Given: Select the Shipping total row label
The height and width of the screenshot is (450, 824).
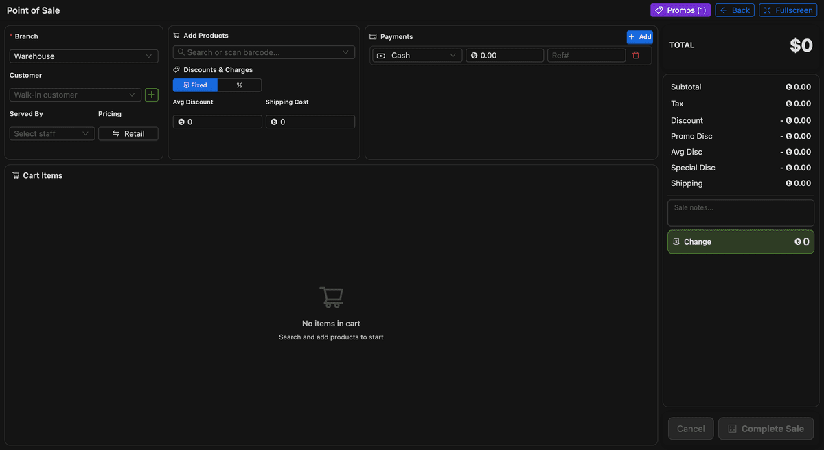Looking at the screenshot, I should pyautogui.click(x=687, y=183).
